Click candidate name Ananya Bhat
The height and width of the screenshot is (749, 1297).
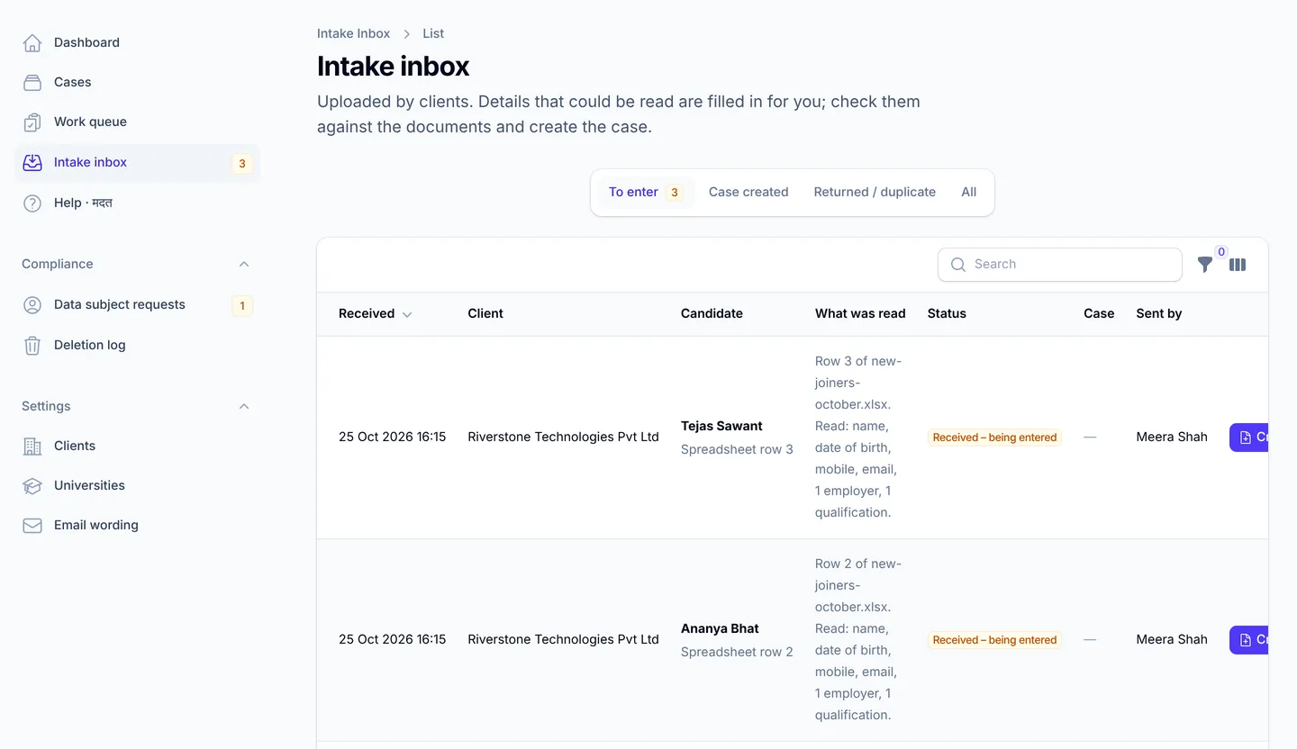pos(720,628)
